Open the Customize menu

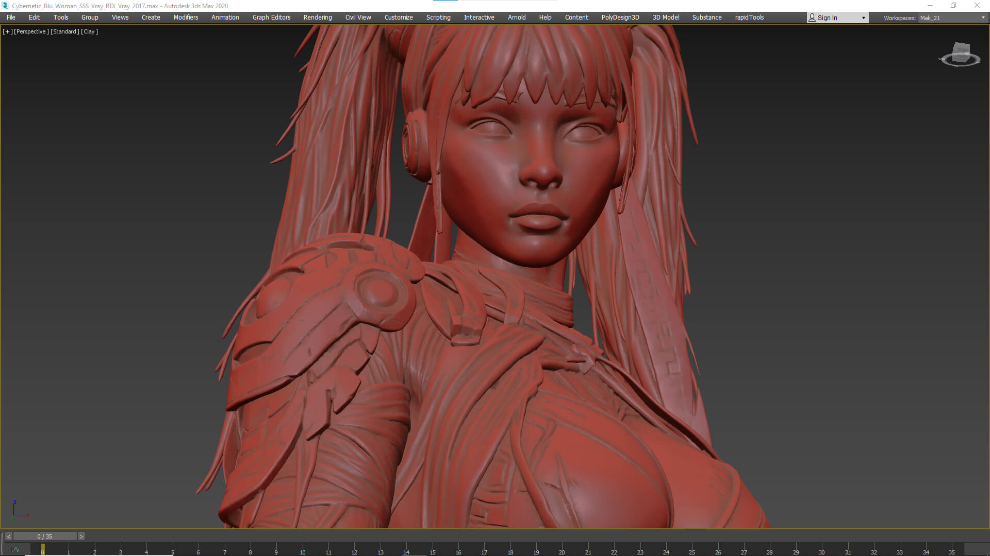click(399, 18)
